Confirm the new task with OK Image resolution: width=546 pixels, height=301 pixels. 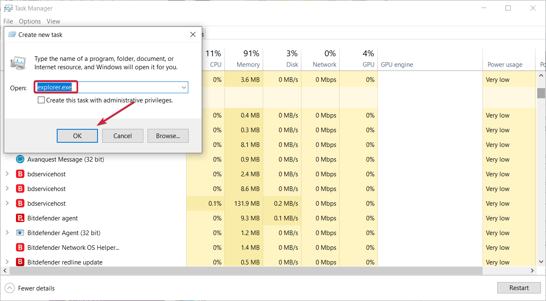[77, 136]
